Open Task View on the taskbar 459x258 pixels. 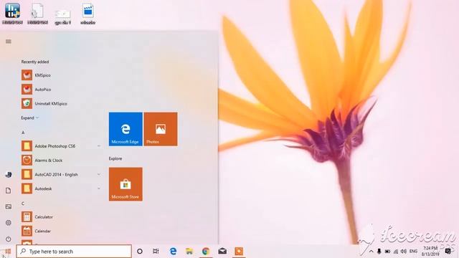click(156, 252)
